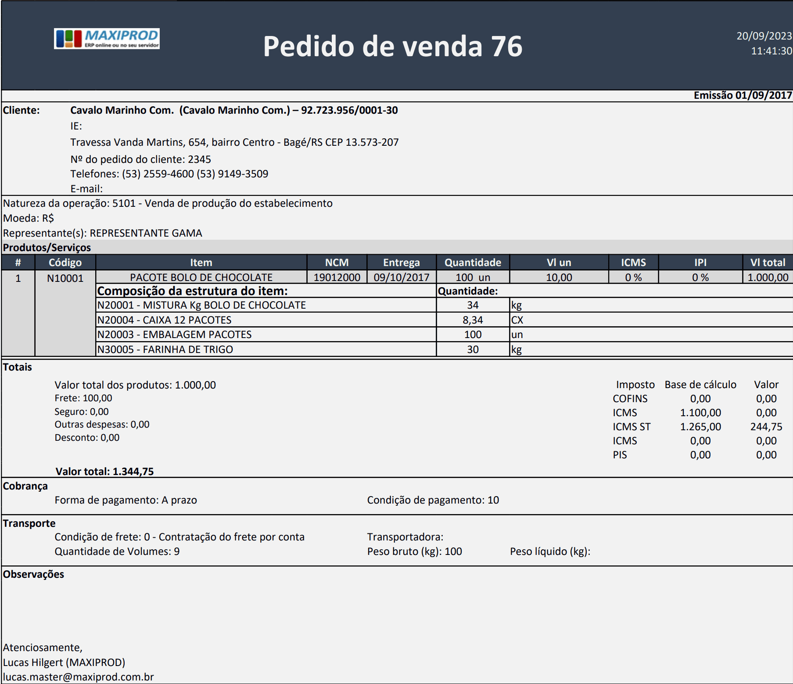Viewport: 793px width, 684px height.
Task: Select PACOTE BOLO DE CHOCOLATE item cell
Action: (201, 277)
